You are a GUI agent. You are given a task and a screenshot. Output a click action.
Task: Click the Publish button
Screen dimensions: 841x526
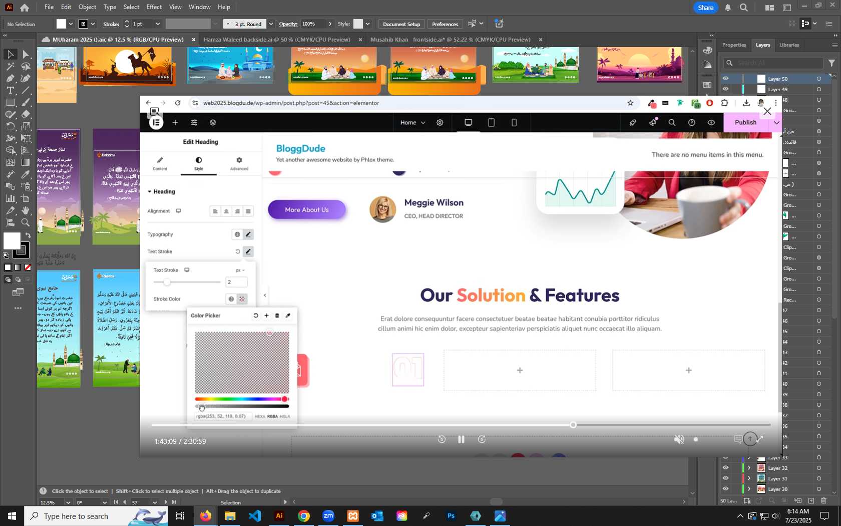pos(745,122)
